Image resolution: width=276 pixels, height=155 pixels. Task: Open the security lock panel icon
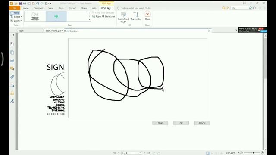[x=12, y=93]
